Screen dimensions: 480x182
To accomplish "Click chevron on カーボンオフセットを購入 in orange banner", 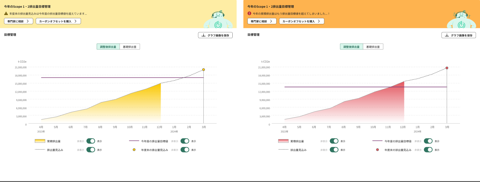I will click(x=319, y=21).
